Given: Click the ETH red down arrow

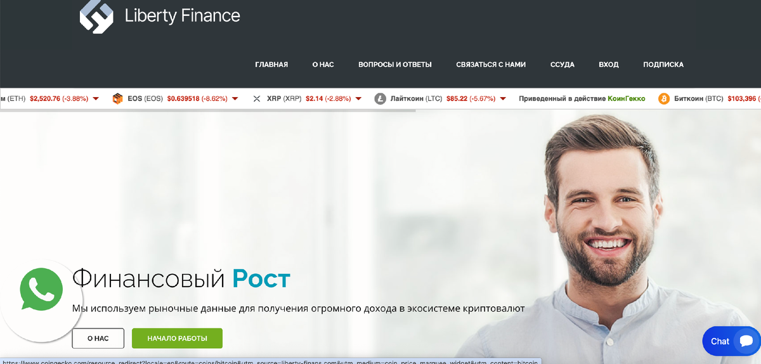Looking at the screenshot, I should pyautogui.click(x=96, y=99).
